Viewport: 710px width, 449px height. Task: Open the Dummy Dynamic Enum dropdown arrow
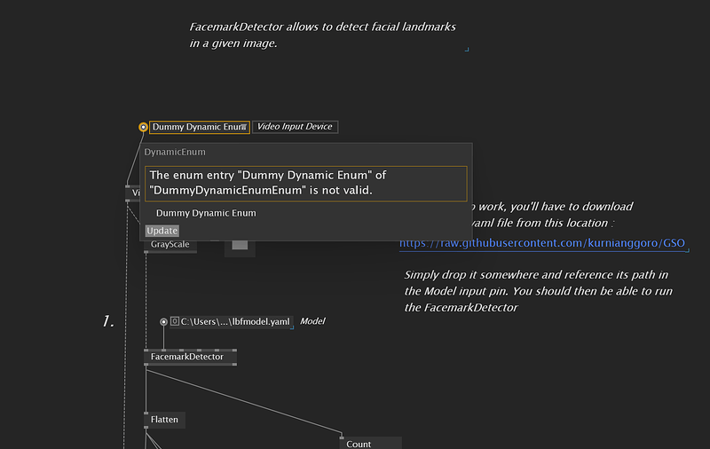click(x=244, y=127)
